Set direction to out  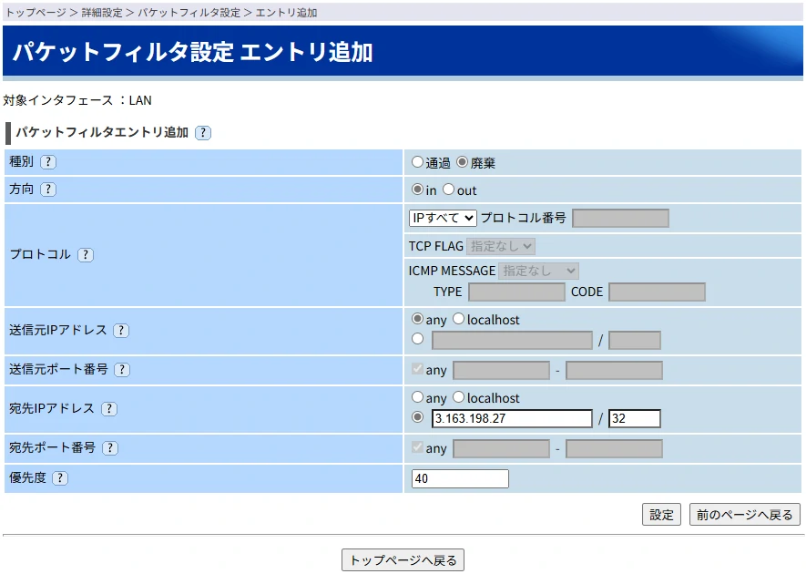click(448, 190)
